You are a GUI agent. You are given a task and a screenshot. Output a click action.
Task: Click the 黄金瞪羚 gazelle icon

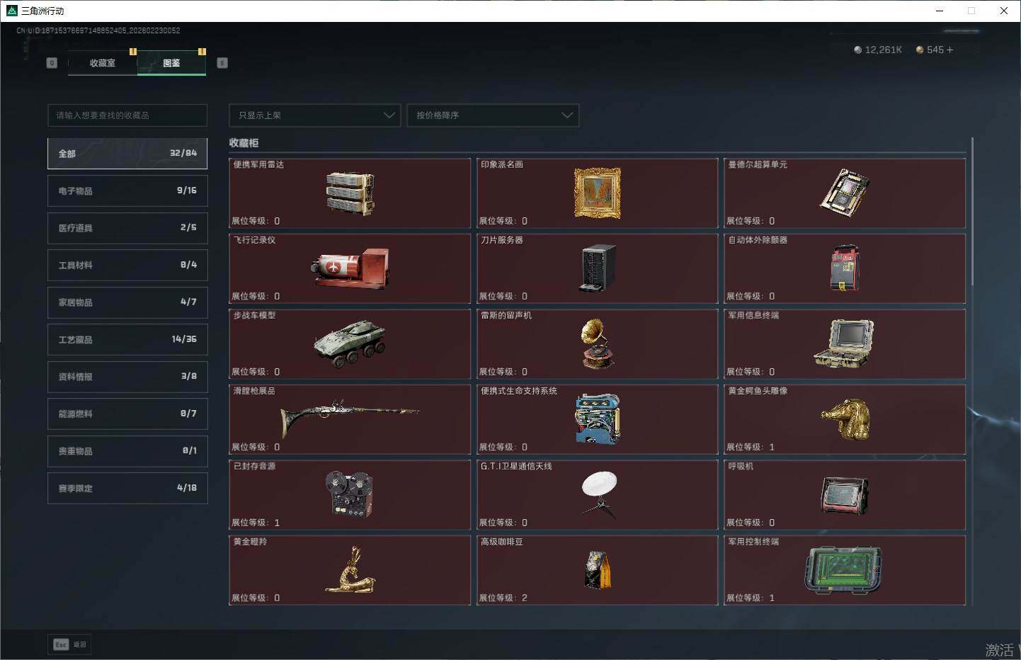(350, 570)
